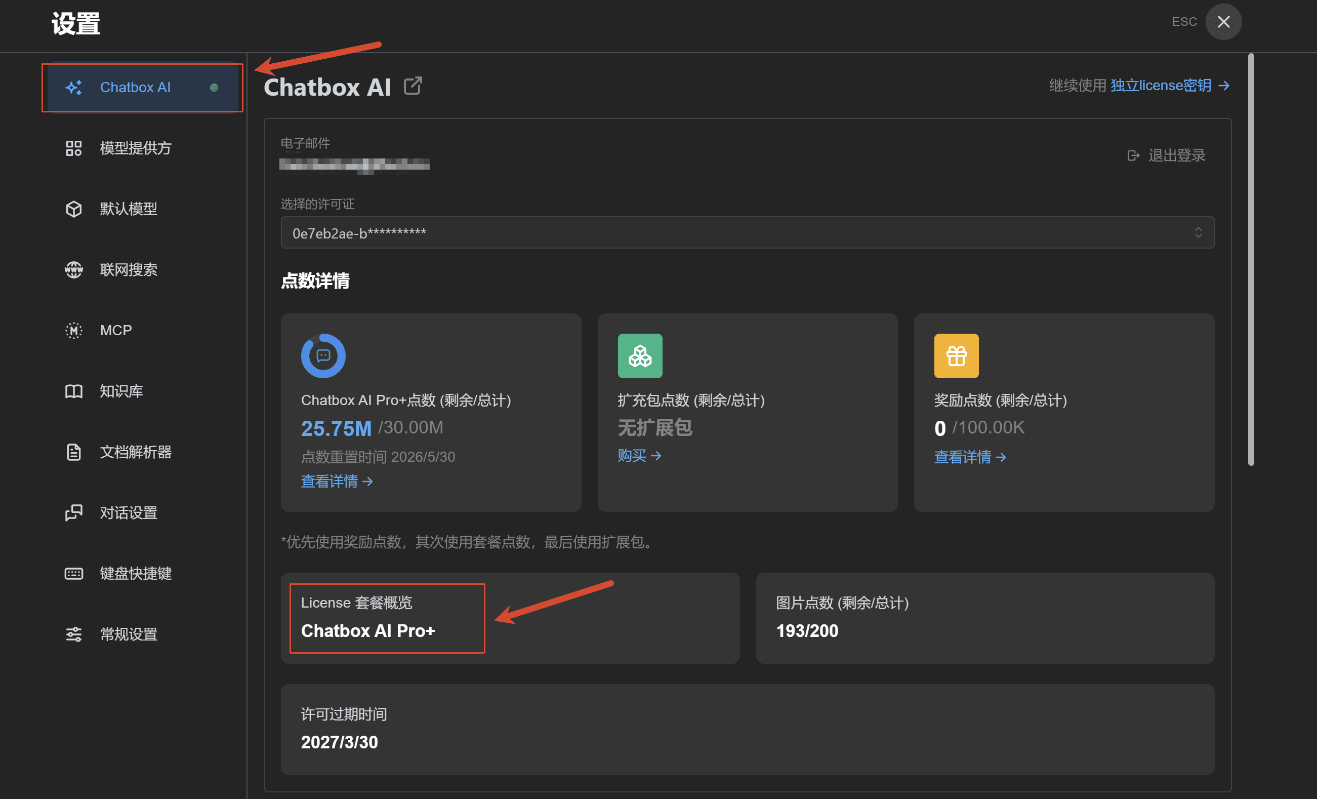Click the ESC label

coord(1184,22)
